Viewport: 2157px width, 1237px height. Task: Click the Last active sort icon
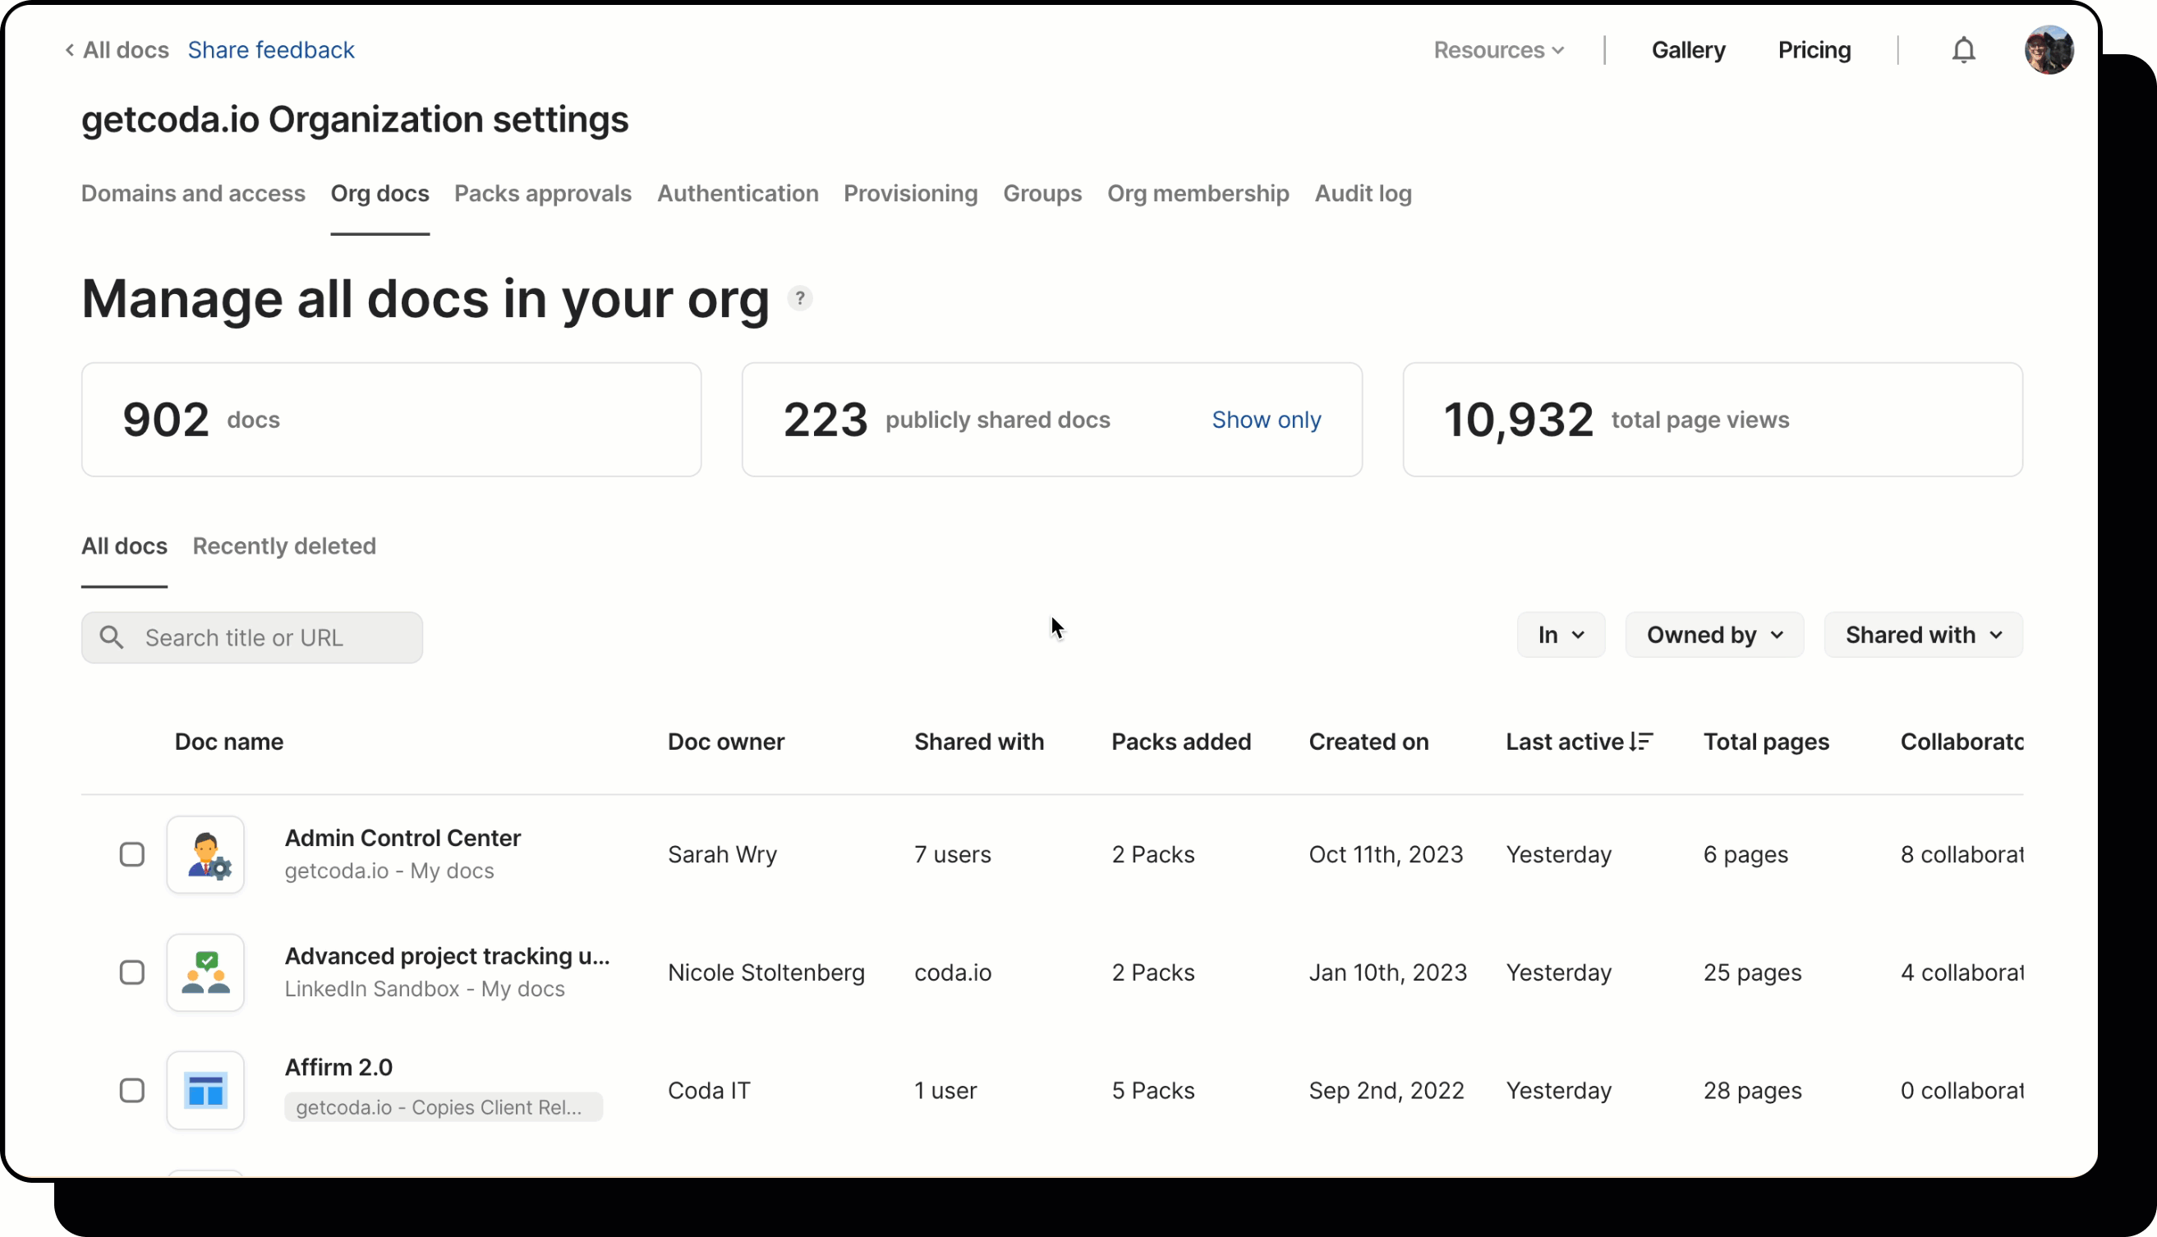point(1641,742)
